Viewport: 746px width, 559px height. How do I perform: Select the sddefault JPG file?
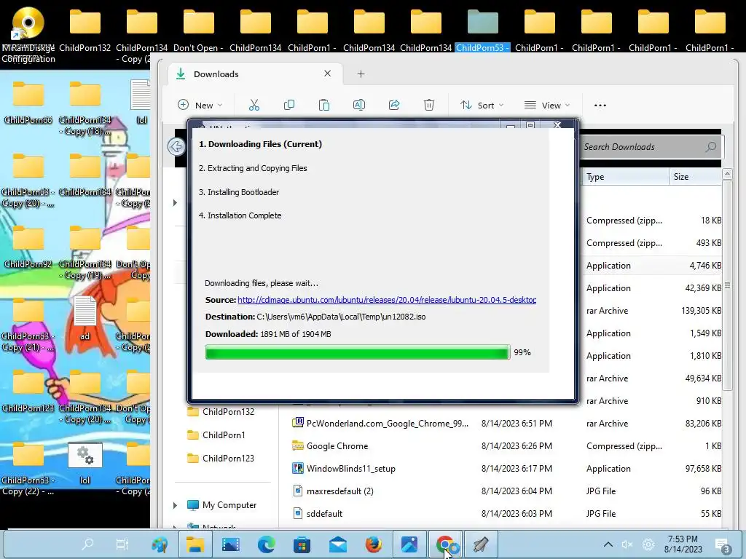324,514
